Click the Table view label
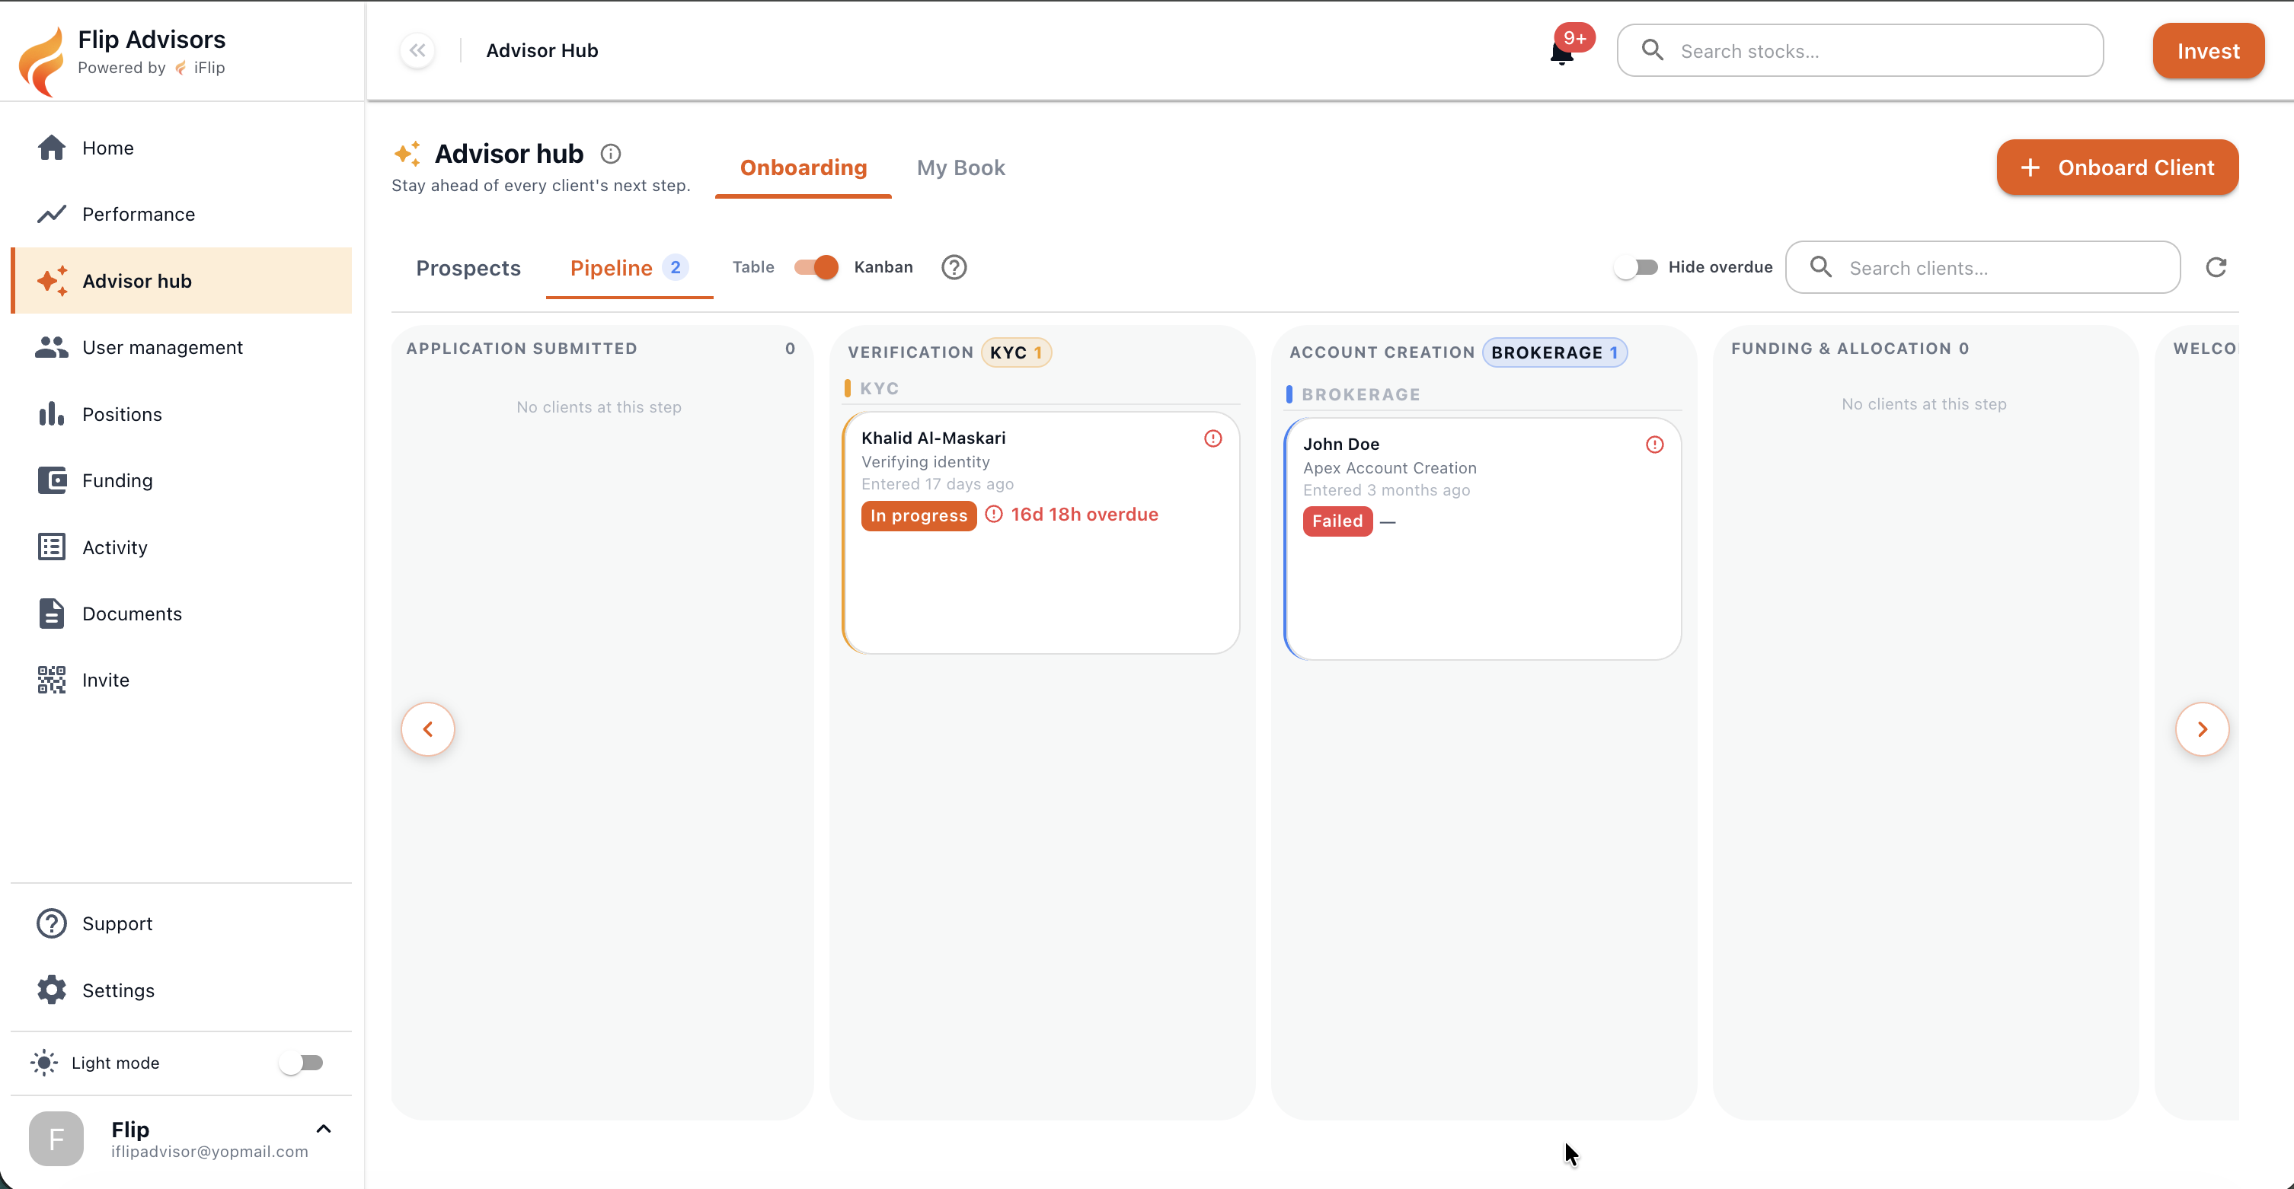Image resolution: width=2294 pixels, height=1189 pixels. click(x=753, y=267)
